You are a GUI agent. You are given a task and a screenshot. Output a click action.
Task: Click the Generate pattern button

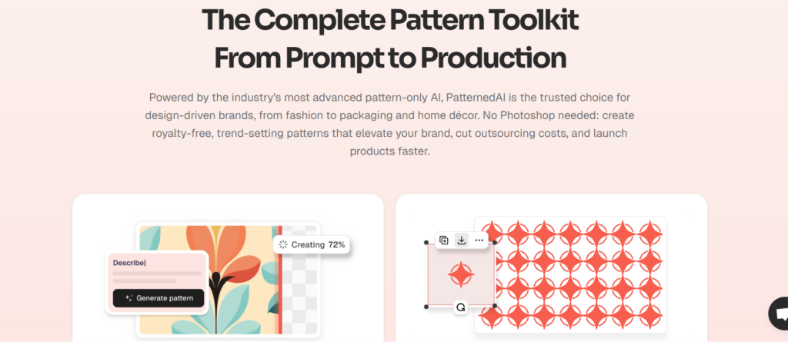tap(159, 297)
